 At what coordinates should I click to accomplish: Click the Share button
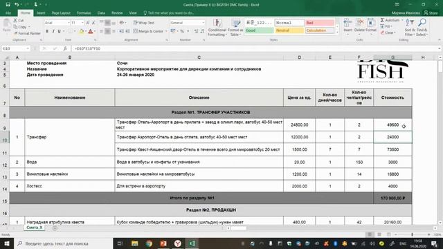click(431, 13)
